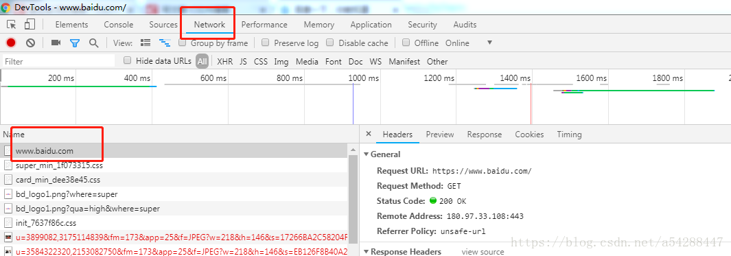The width and height of the screenshot is (731, 256).
Task: Open the Elements panel tab
Action: (x=71, y=25)
